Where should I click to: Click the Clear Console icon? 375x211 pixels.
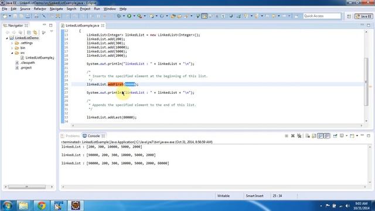tap(308, 136)
